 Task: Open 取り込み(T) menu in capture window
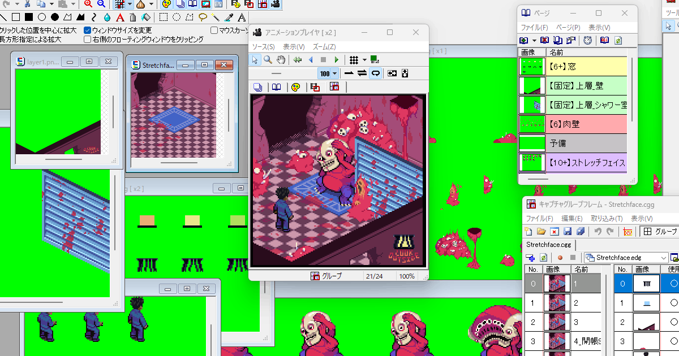(607, 219)
